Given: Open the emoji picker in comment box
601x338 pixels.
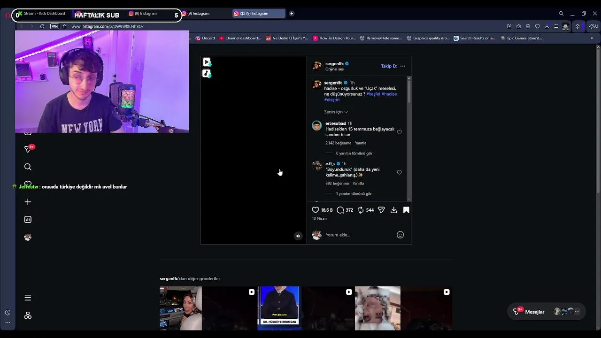Looking at the screenshot, I should (400, 235).
